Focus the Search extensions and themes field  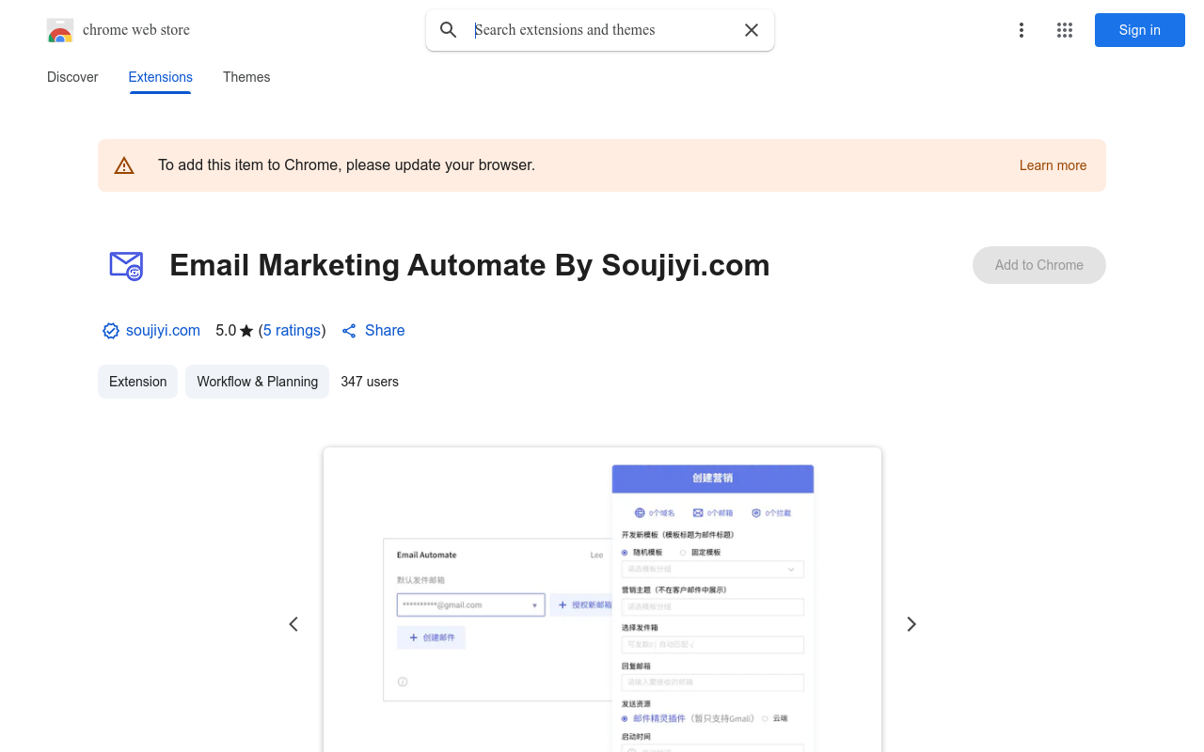point(602,30)
